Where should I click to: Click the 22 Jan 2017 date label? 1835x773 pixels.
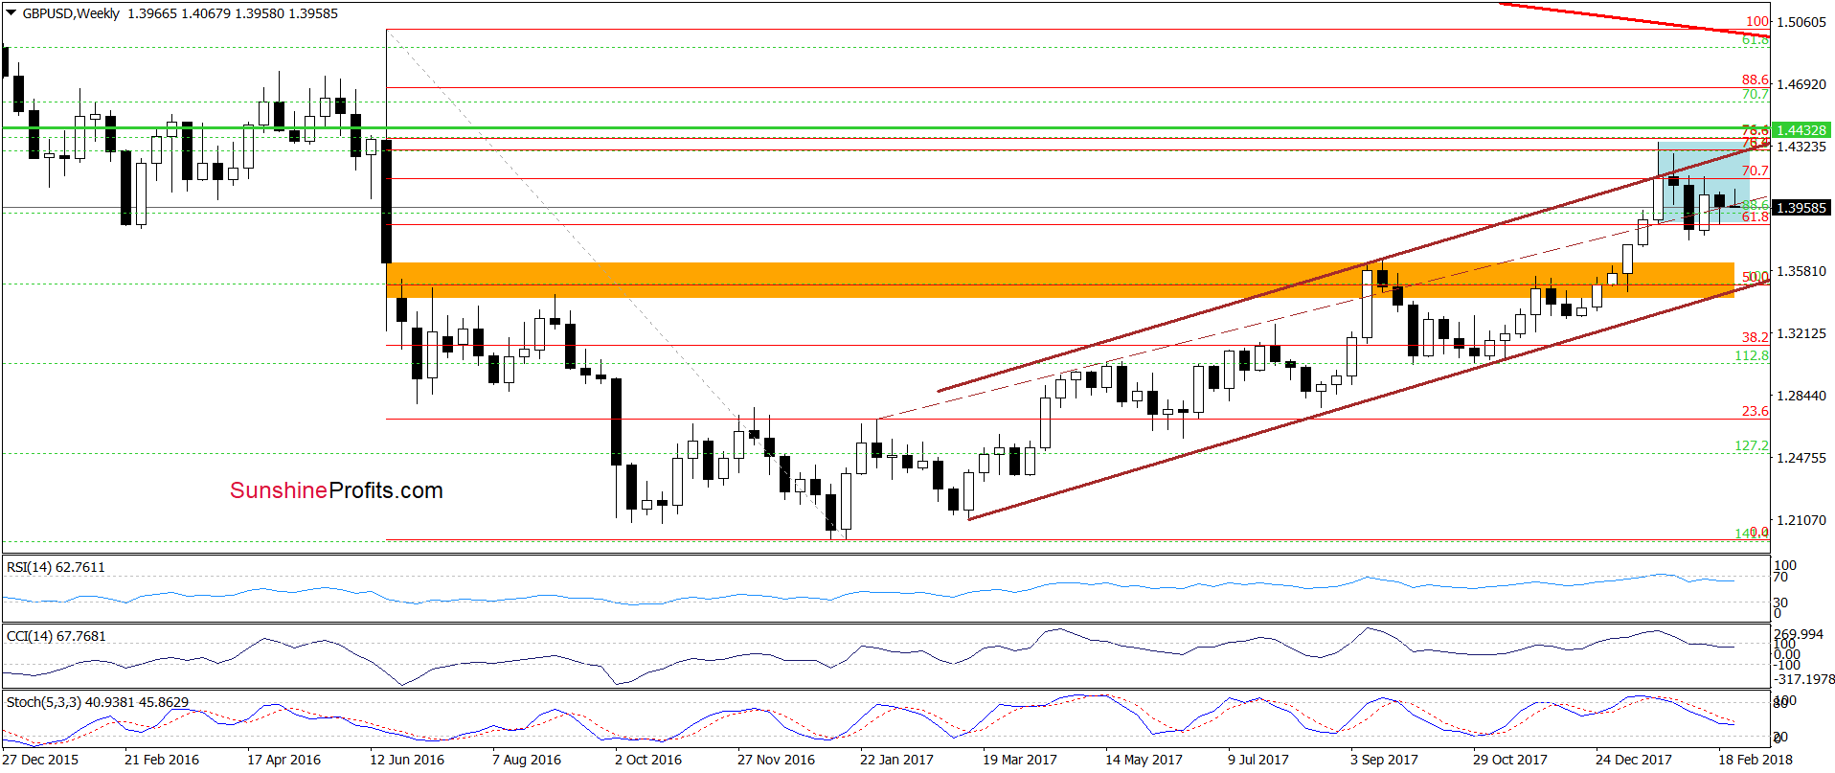[x=896, y=760]
